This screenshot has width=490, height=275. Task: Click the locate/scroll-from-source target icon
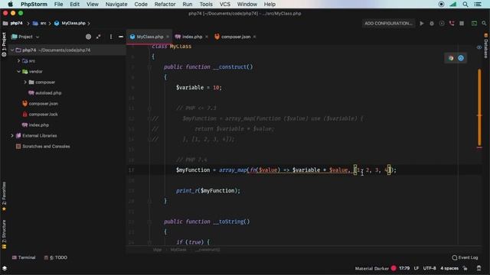(x=89, y=37)
